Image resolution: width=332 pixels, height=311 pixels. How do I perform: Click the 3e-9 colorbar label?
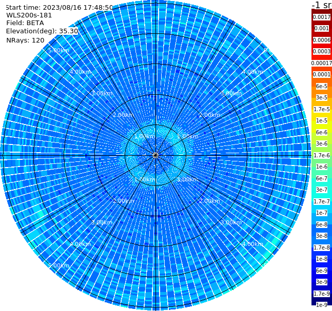click(x=322, y=282)
